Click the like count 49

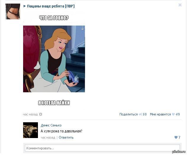[178, 114]
